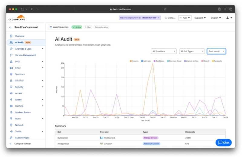This screenshot has height=157, width=242.
Task: Open Version Management in the sidebar
Action: click(25, 55)
